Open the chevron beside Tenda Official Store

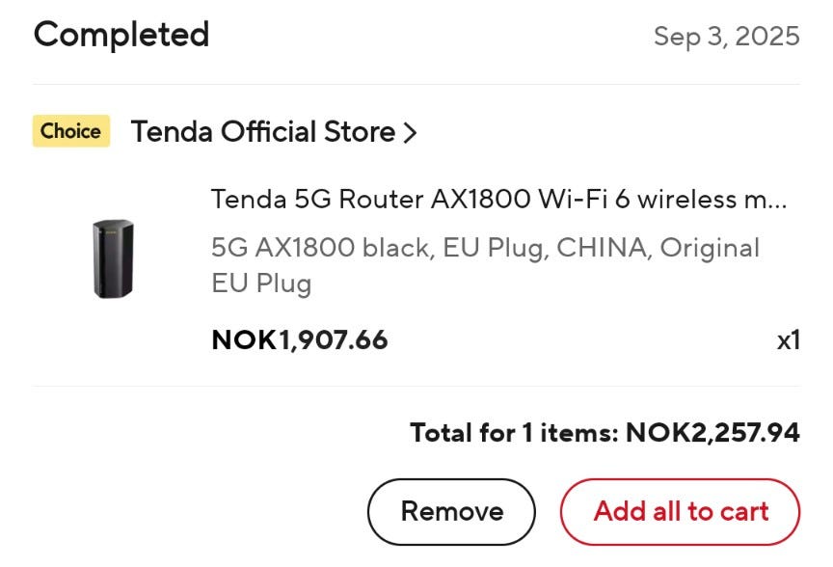[410, 132]
